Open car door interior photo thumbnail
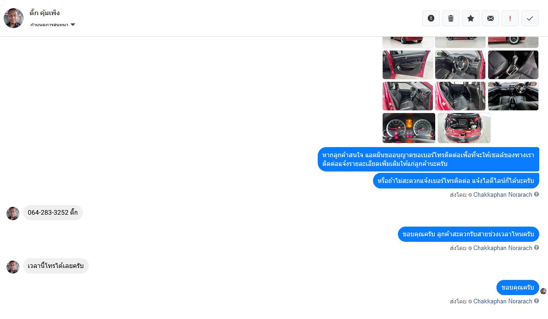Image resolution: width=548 pixels, height=319 pixels. click(x=408, y=64)
